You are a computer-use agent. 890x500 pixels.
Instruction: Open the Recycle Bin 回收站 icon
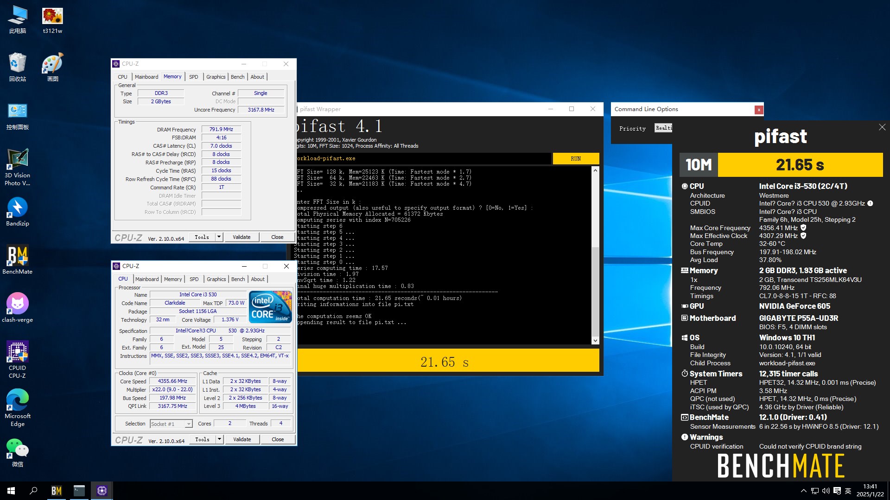(x=18, y=68)
